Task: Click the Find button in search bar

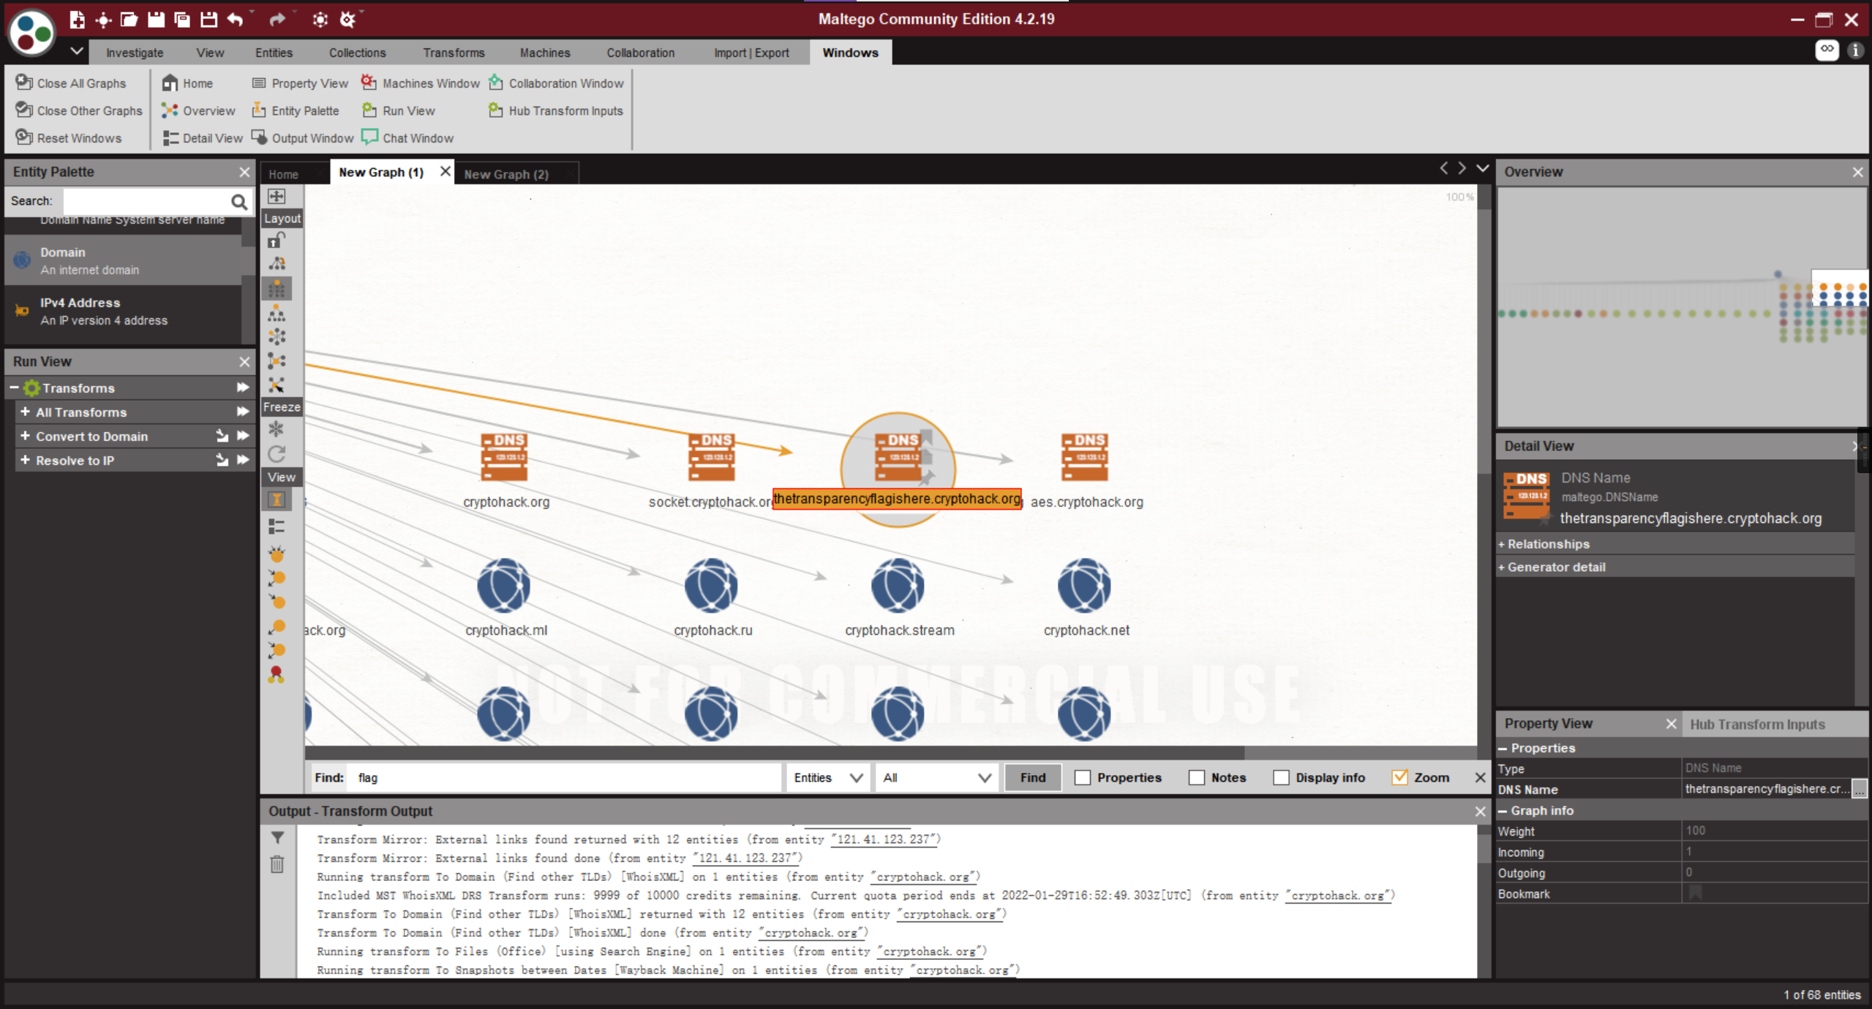Action: (x=1031, y=776)
